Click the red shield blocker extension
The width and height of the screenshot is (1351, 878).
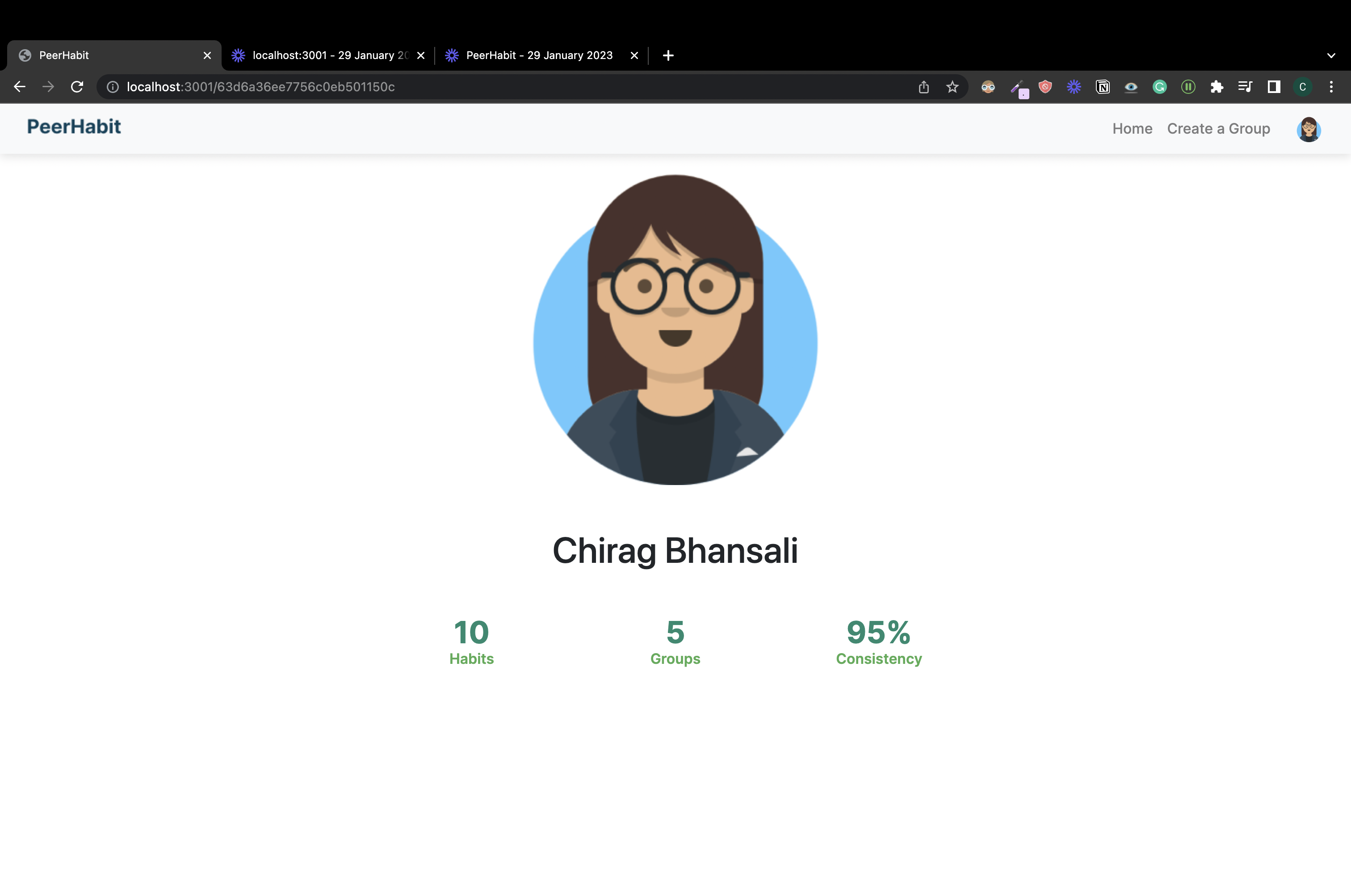(1045, 87)
